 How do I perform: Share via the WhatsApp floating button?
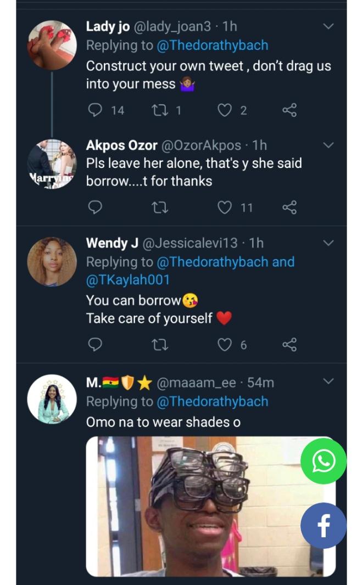[323, 461]
